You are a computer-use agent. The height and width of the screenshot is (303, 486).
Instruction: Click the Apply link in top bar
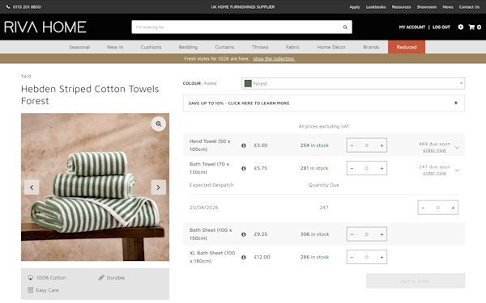[355, 6]
